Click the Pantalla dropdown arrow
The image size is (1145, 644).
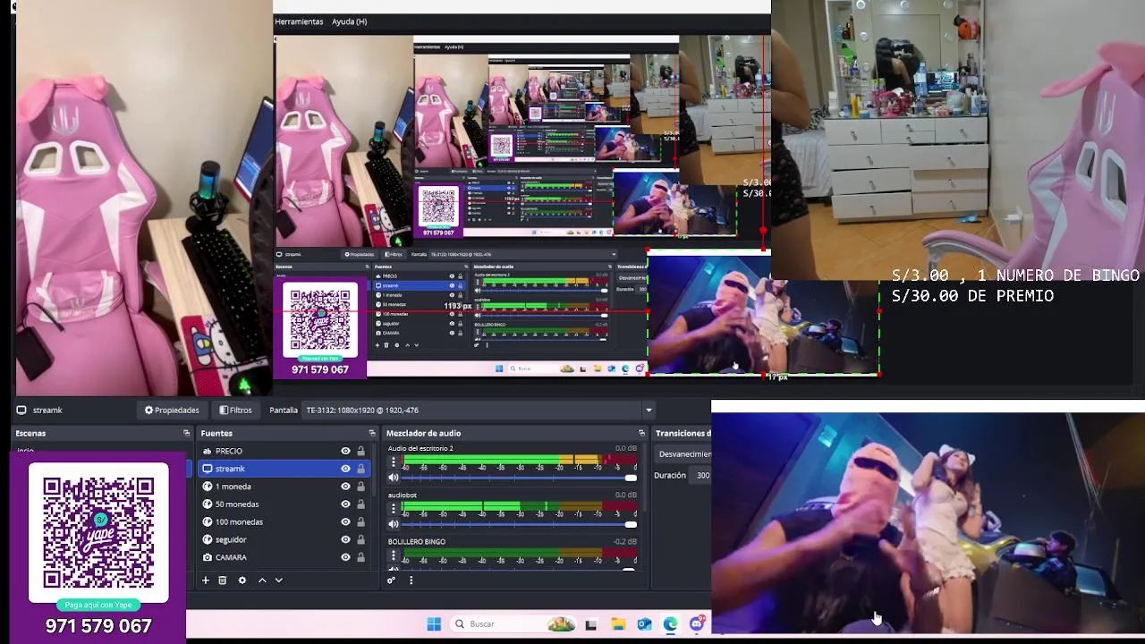(648, 410)
